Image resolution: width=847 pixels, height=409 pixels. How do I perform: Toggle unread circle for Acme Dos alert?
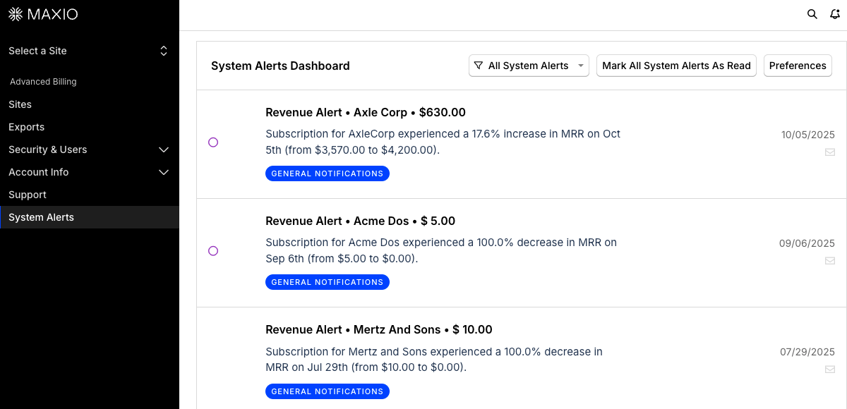tap(213, 251)
